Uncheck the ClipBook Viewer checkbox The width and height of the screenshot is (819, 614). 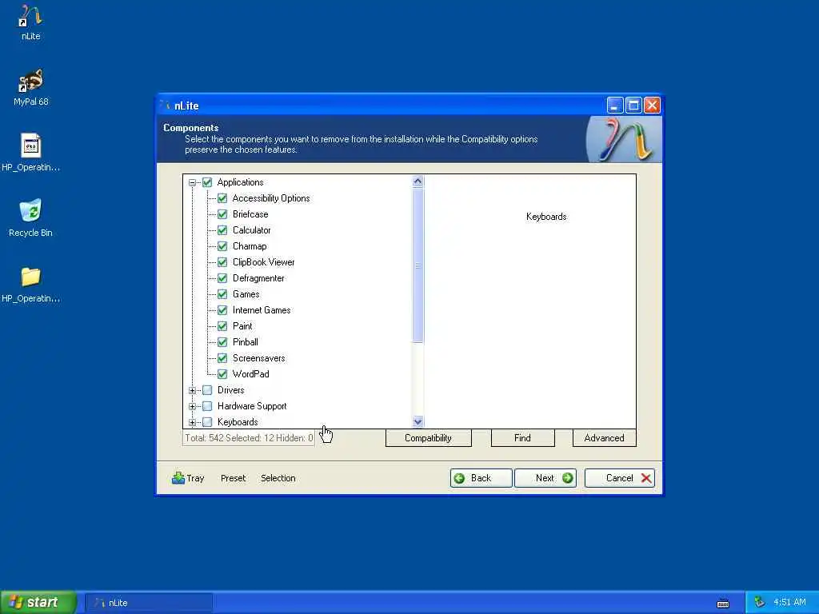(x=222, y=262)
